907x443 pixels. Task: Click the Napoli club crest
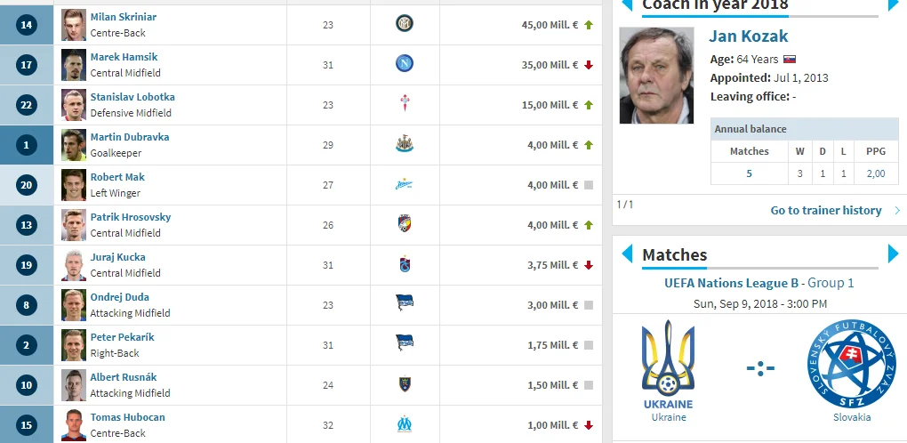(405, 64)
